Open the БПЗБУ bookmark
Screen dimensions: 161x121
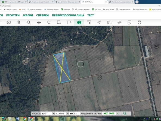(x=22, y=9)
